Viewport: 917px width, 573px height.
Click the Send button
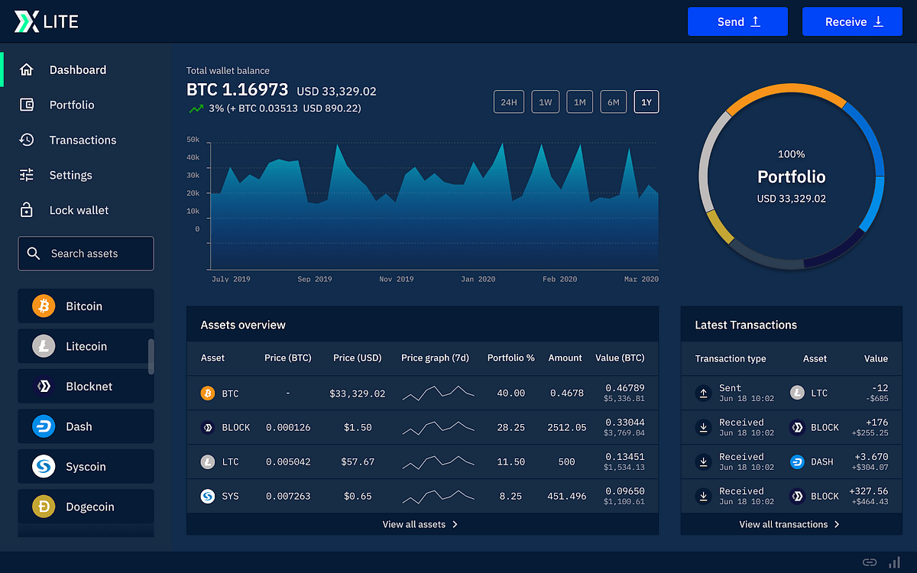point(737,21)
